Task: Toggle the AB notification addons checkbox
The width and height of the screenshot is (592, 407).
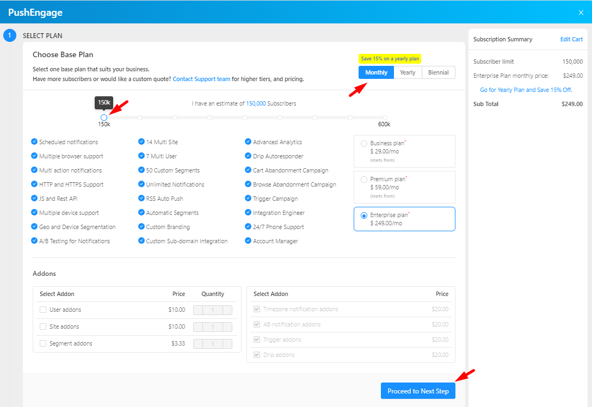Action: (x=257, y=324)
